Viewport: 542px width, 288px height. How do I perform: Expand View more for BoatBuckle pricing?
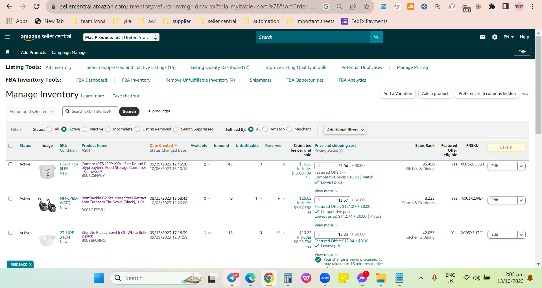coord(326,225)
